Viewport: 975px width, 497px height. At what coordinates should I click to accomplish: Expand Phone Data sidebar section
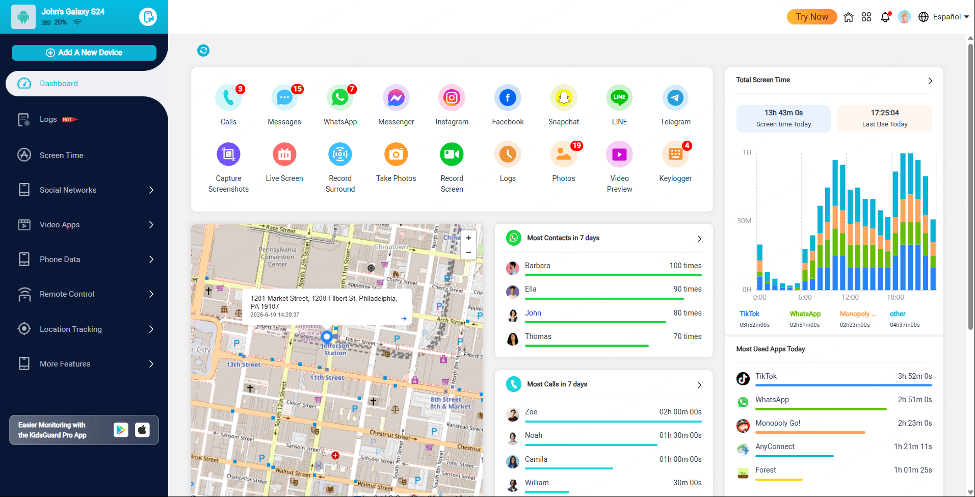[84, 259]
